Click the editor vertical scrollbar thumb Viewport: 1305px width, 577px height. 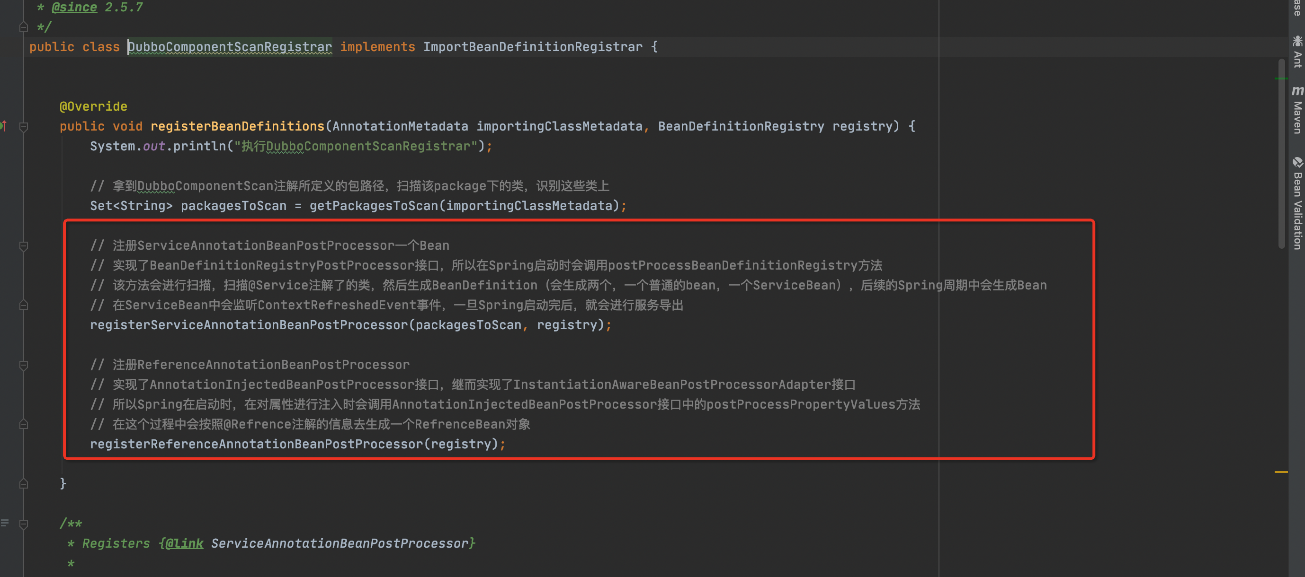[x=1281, y=153]
